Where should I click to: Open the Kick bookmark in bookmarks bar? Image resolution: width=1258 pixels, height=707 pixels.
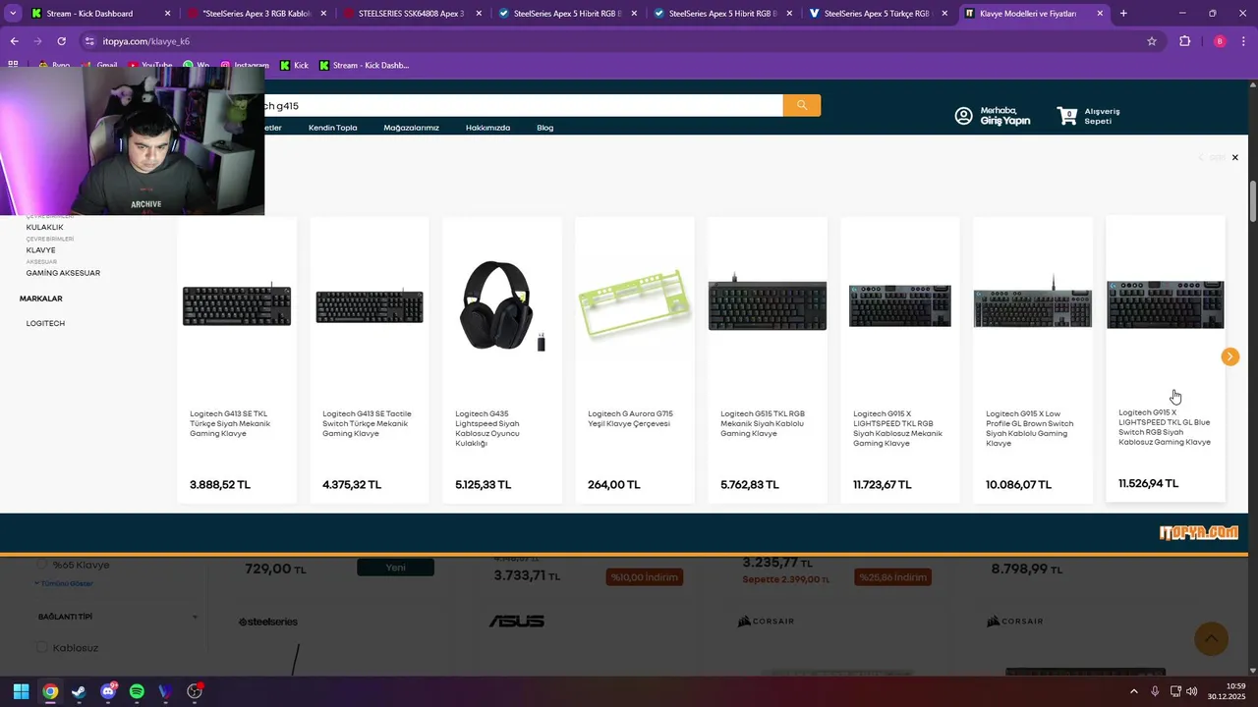point(294,65)
